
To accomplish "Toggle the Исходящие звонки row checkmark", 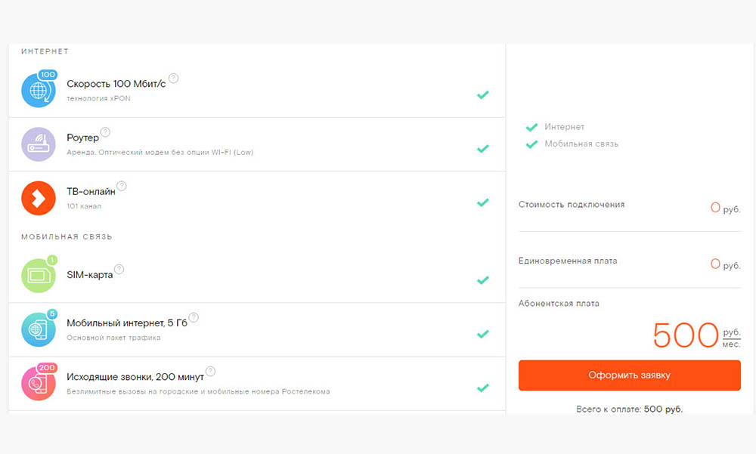I will pos(483,388).
